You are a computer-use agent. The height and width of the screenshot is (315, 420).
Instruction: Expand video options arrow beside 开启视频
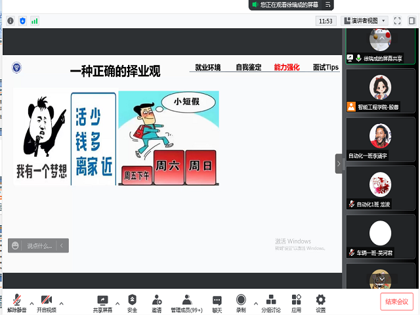(62, 303)
